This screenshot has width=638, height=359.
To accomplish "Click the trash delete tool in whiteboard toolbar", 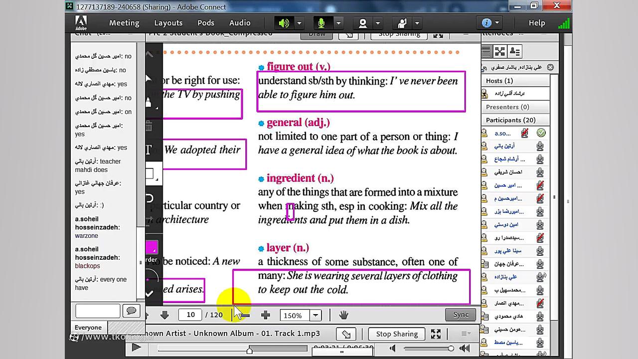I will pyautogui.click(x=149, y=126).
